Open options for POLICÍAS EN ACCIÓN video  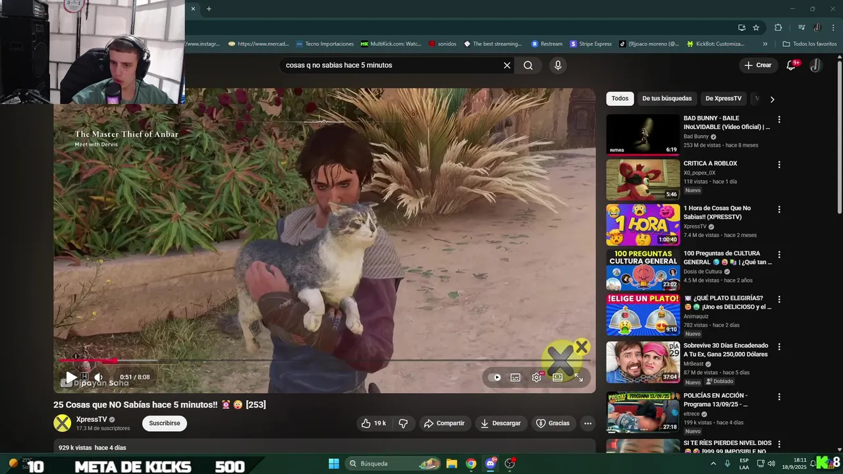(779, 397)
